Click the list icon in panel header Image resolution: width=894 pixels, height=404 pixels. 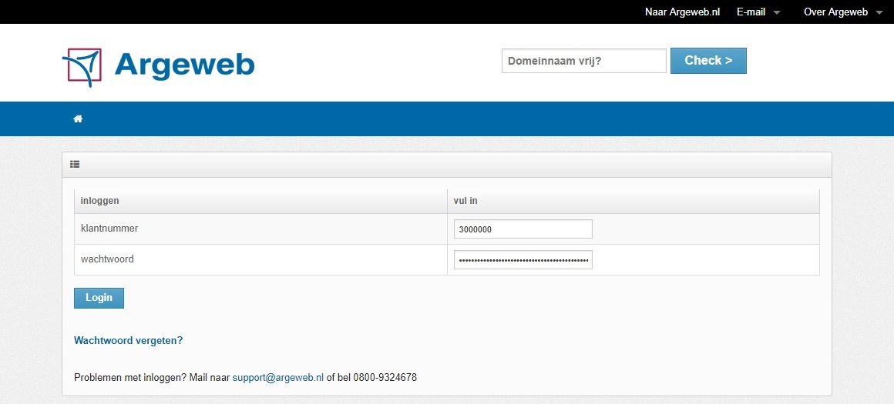(x=75, y=165)
